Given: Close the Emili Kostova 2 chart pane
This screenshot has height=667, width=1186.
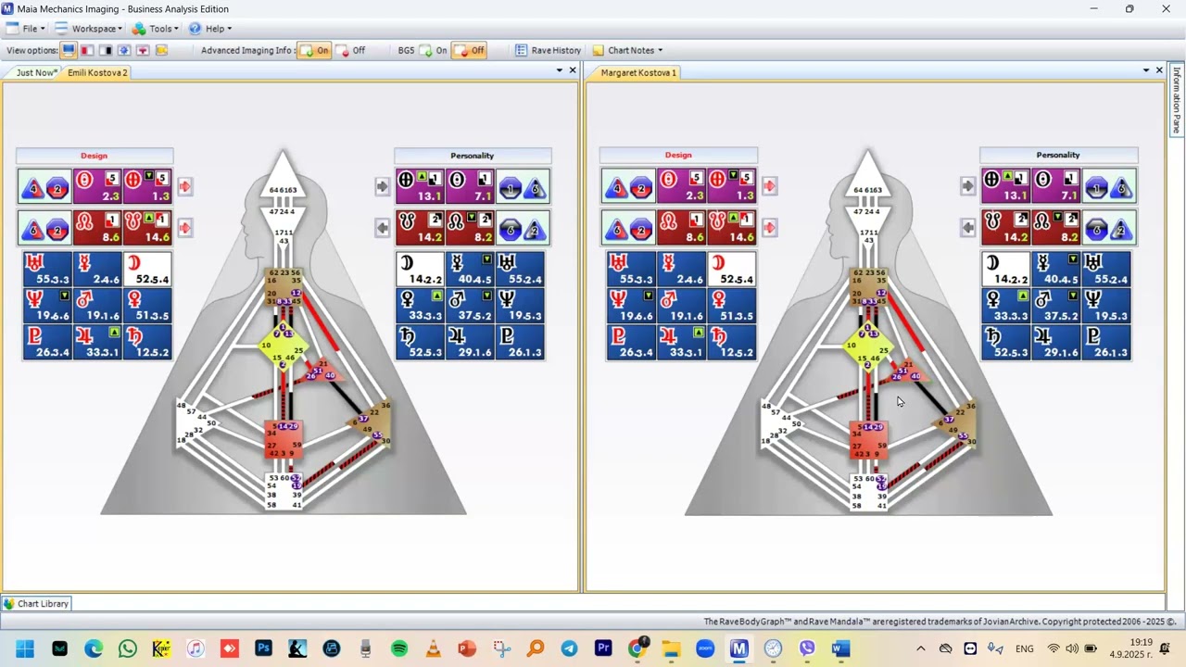Looking at the screenshot, I should pos(573,70).
